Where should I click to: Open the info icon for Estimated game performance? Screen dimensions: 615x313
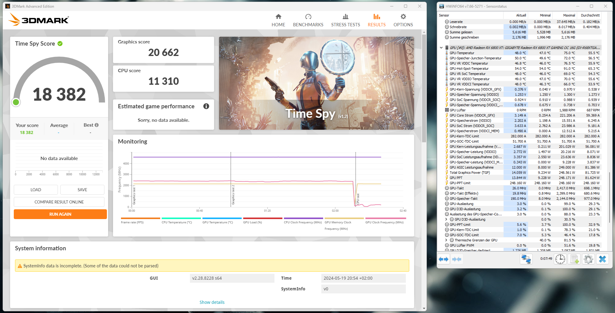click(206, 106)
